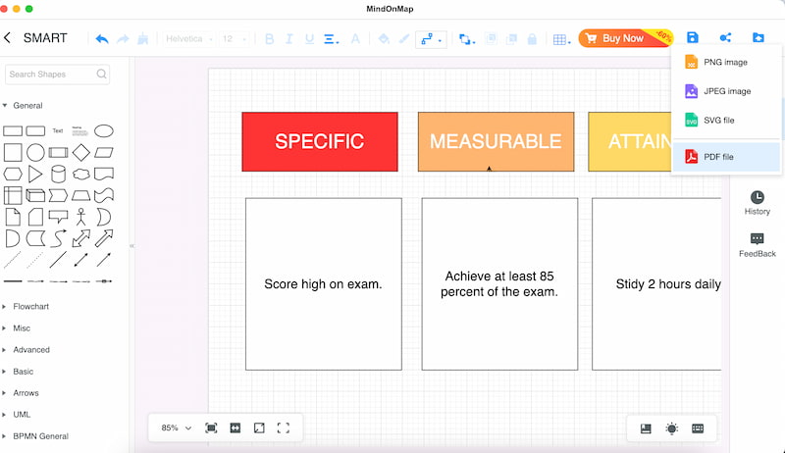This screenshot has width=785, height=453.
Task: Click the share icon
Action: (725, 37)
